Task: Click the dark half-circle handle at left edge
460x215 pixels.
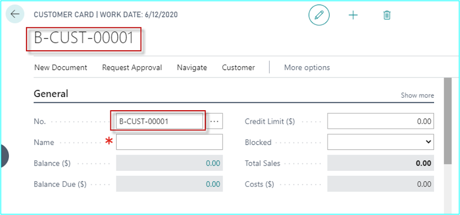Action: click(x=4, y=156)
